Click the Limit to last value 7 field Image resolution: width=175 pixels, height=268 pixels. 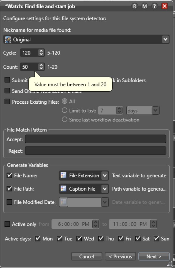[x=107, y=110]
